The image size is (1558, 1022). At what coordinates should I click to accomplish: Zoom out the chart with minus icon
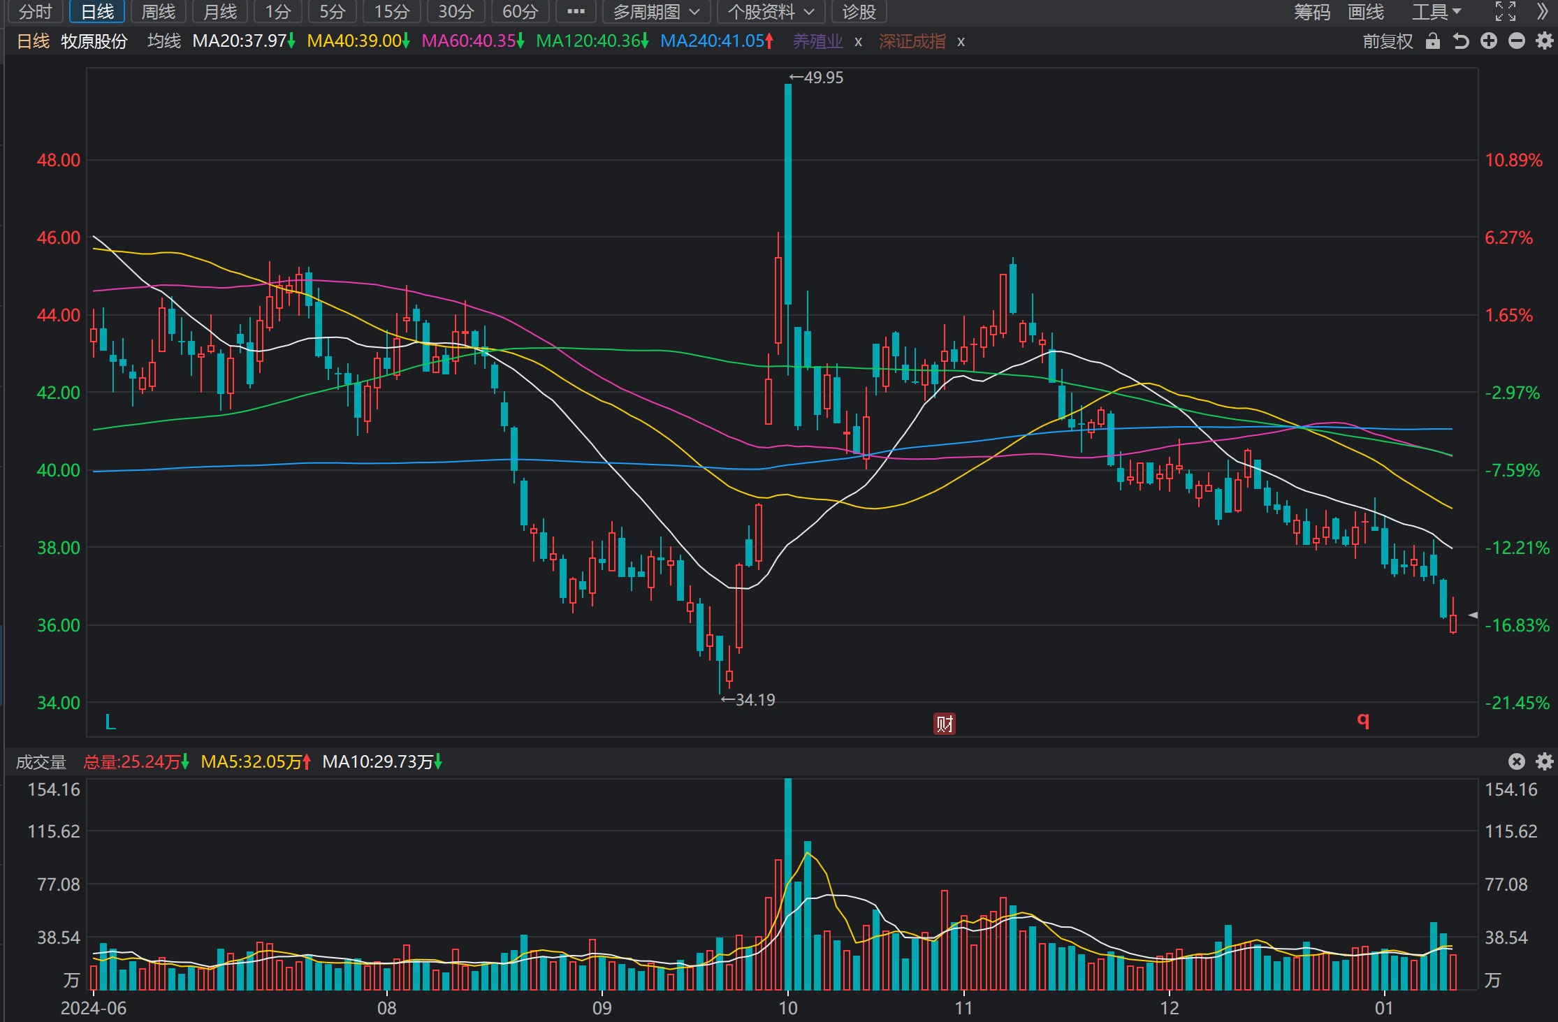tap(1517, 41)
